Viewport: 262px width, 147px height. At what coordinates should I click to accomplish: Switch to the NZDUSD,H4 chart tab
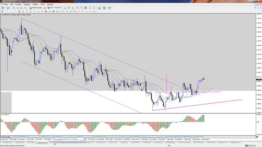[x=100, y=143]
